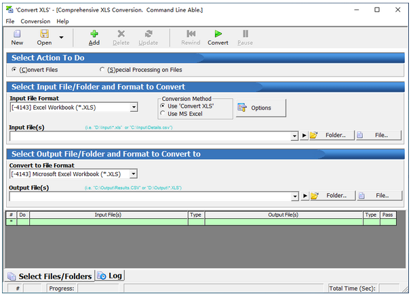Minimize the Convert XLS window

point(357,9)
